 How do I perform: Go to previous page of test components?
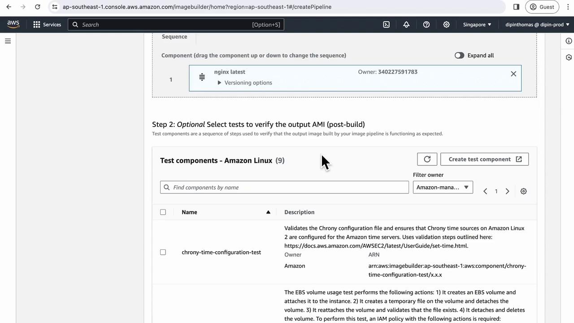485,192
